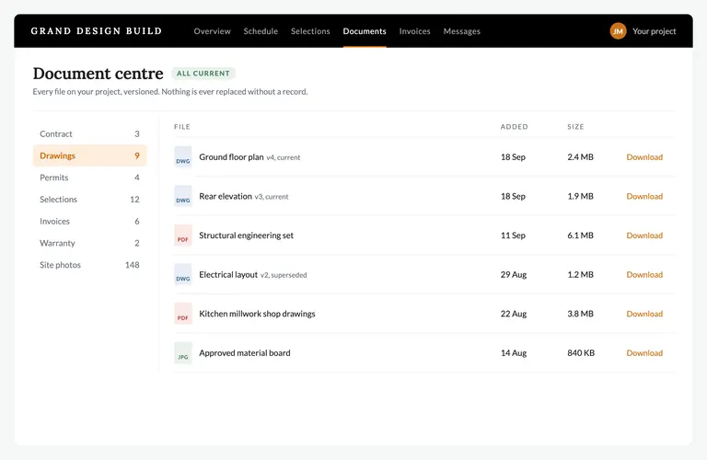Click the Grand Design Build logo
Image resolution: width=707 pixels, height=460 pixels.
pyautogui.click(x=96, y=31)
